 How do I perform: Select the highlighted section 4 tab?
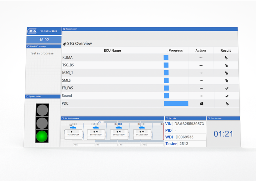120,124
